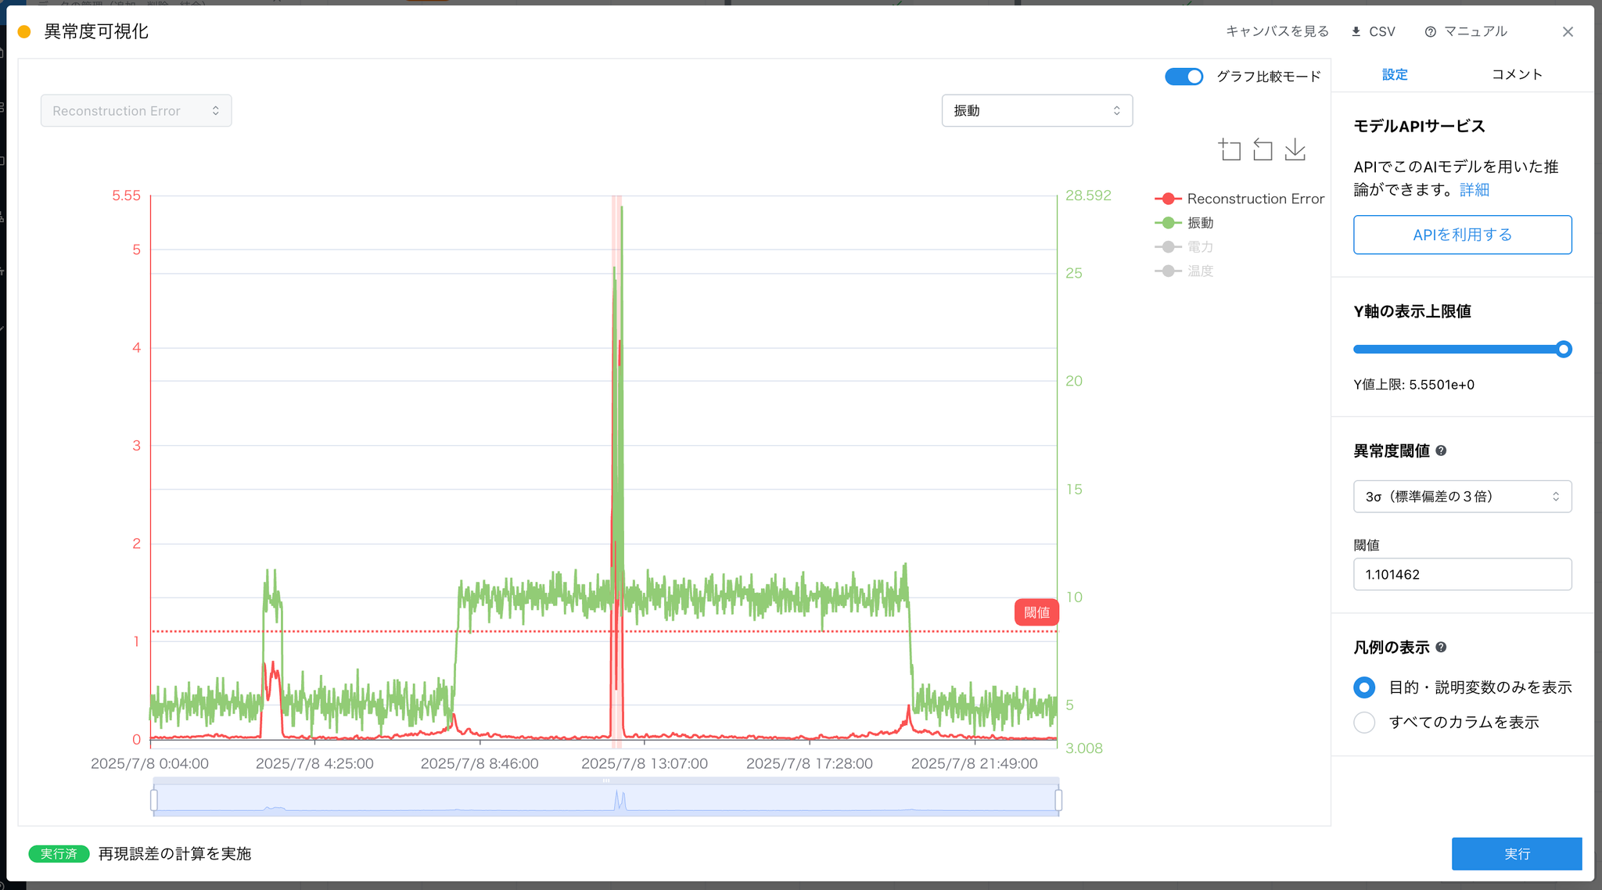The width and height of the screenshot is (1602, 890).
Task: Click the 閾値 value input field
Action: [1462, 574]
